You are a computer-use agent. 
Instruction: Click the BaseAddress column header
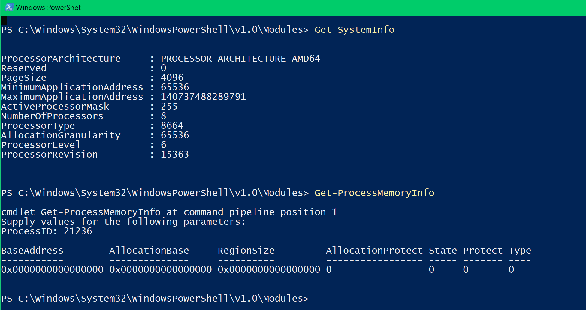32,250
